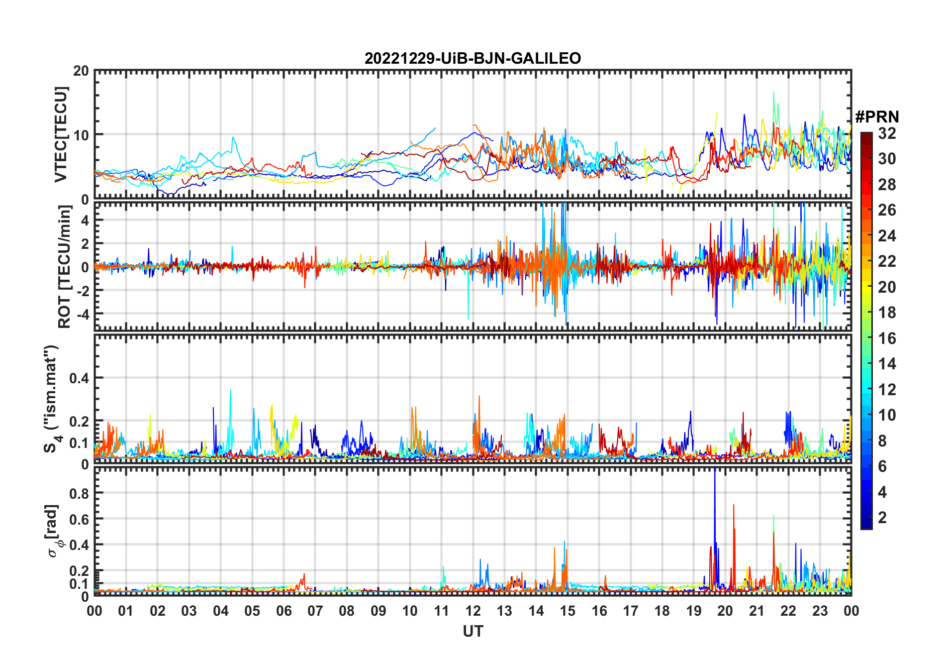Click the UT x-axis label

(473, 631)
